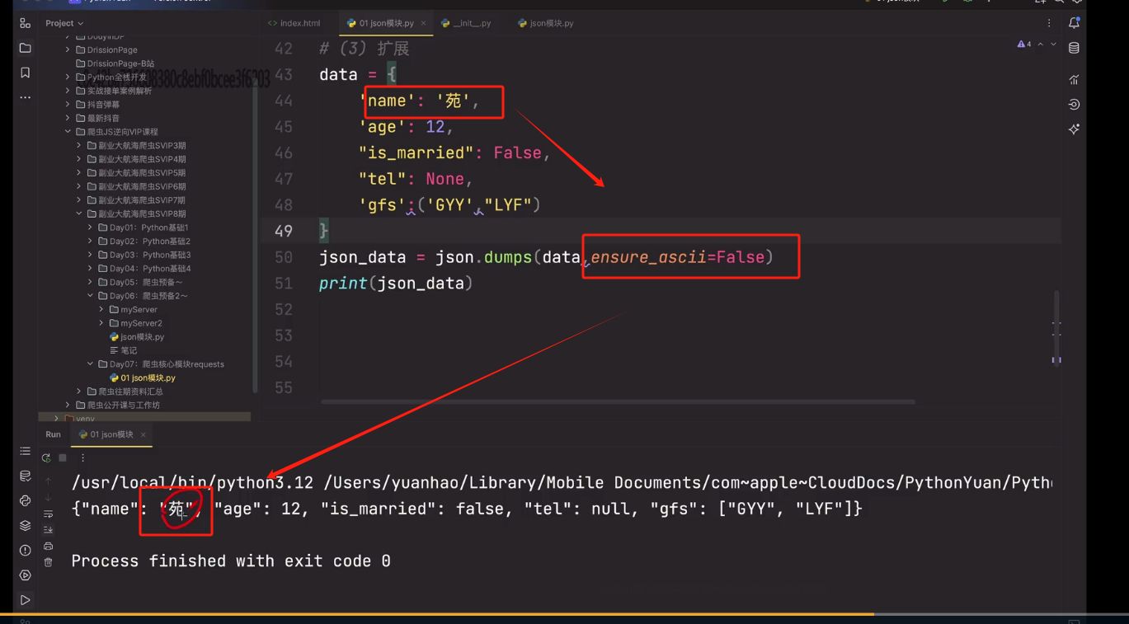Click the Stop process button
The width and height of the screenshot is (1129, 624).
coord(63,457)
